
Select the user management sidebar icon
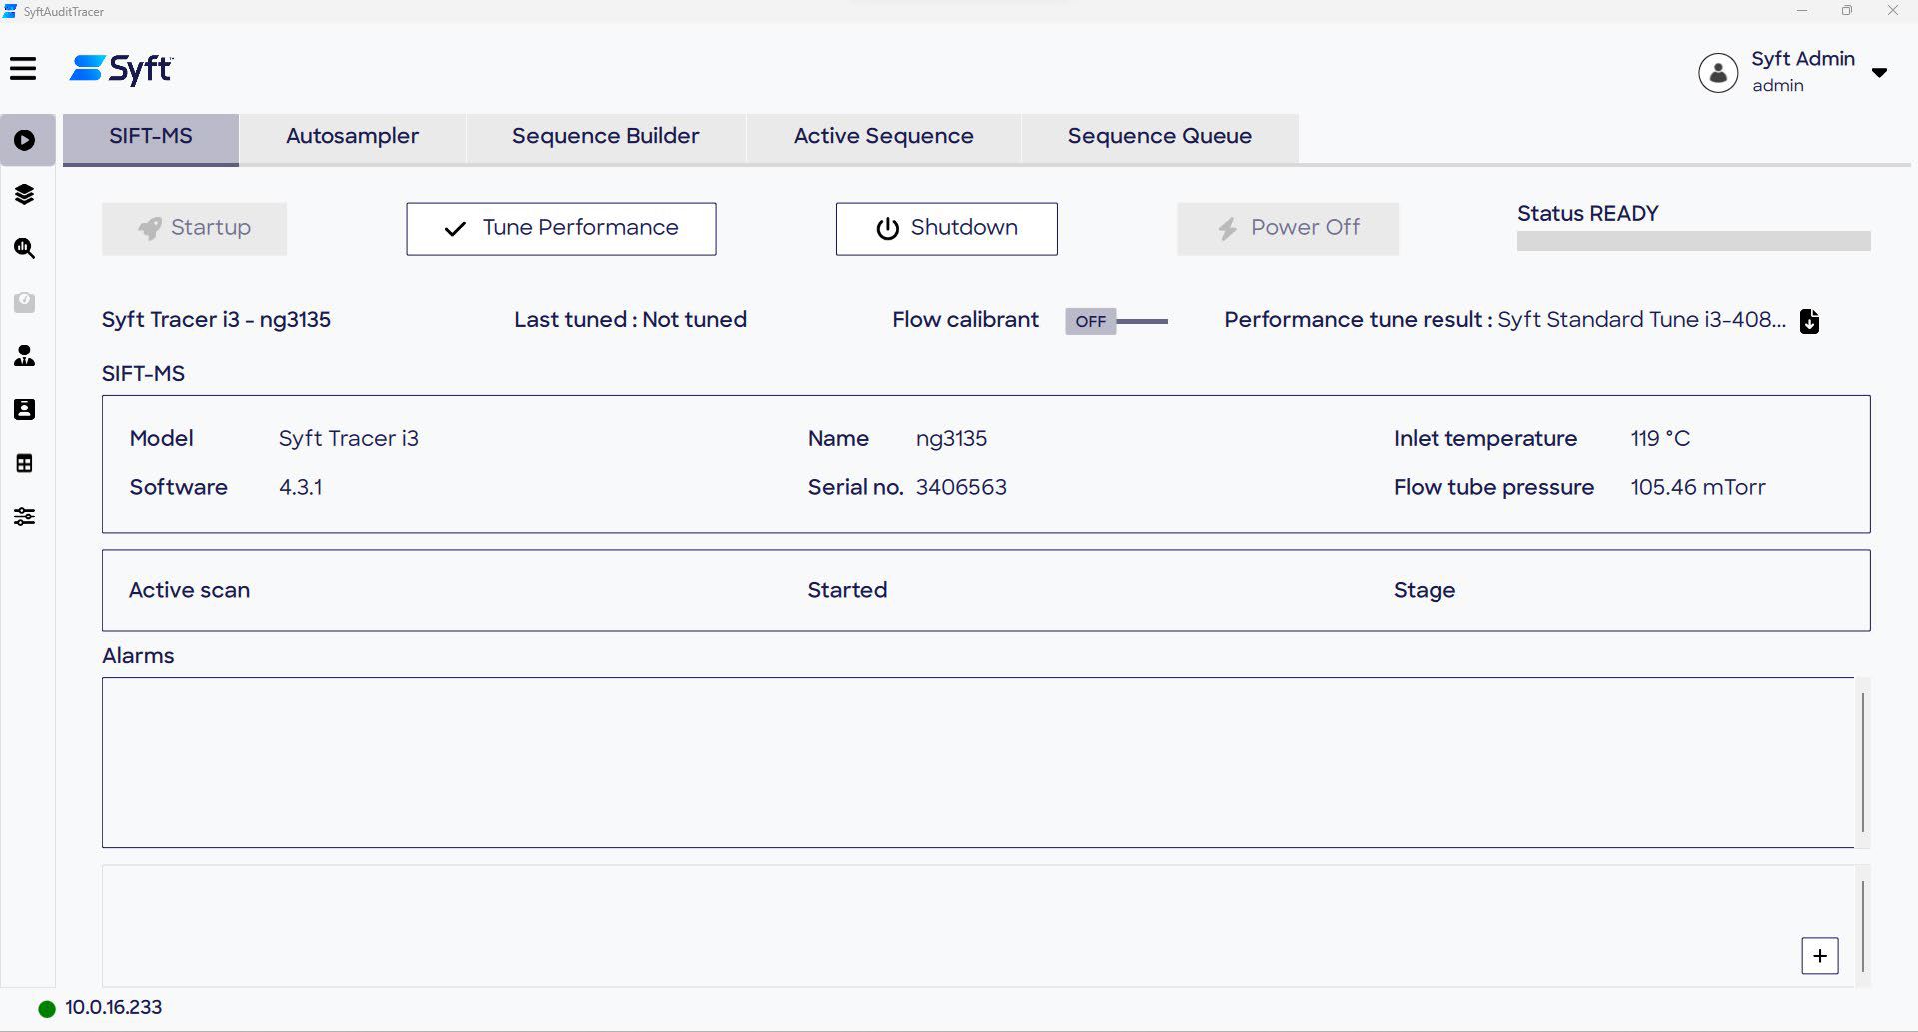click(x=25, y=356)
